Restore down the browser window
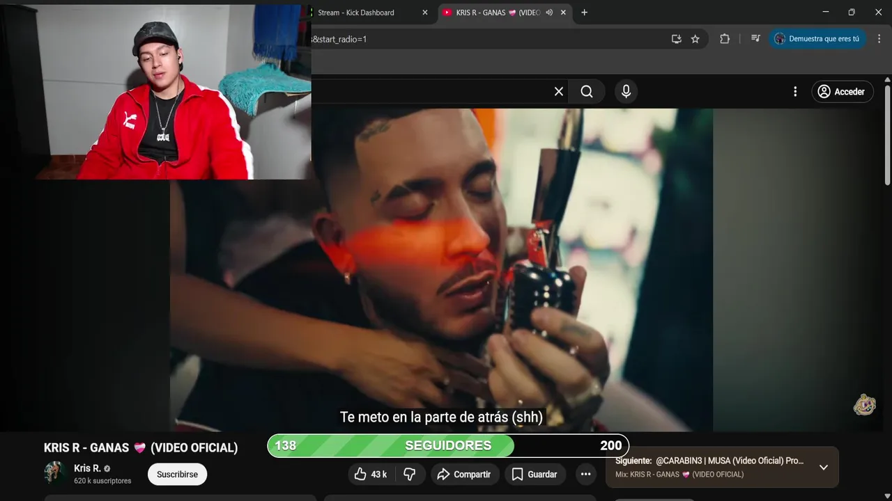892x501 pixels. [852, 13]
